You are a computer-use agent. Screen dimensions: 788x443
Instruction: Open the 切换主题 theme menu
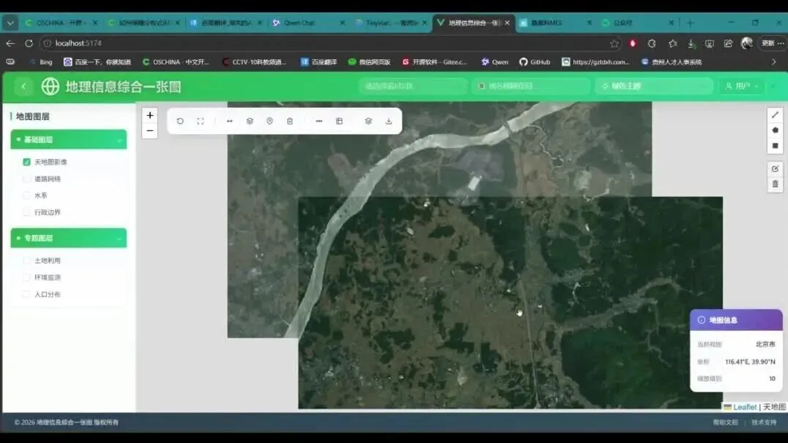652,86
